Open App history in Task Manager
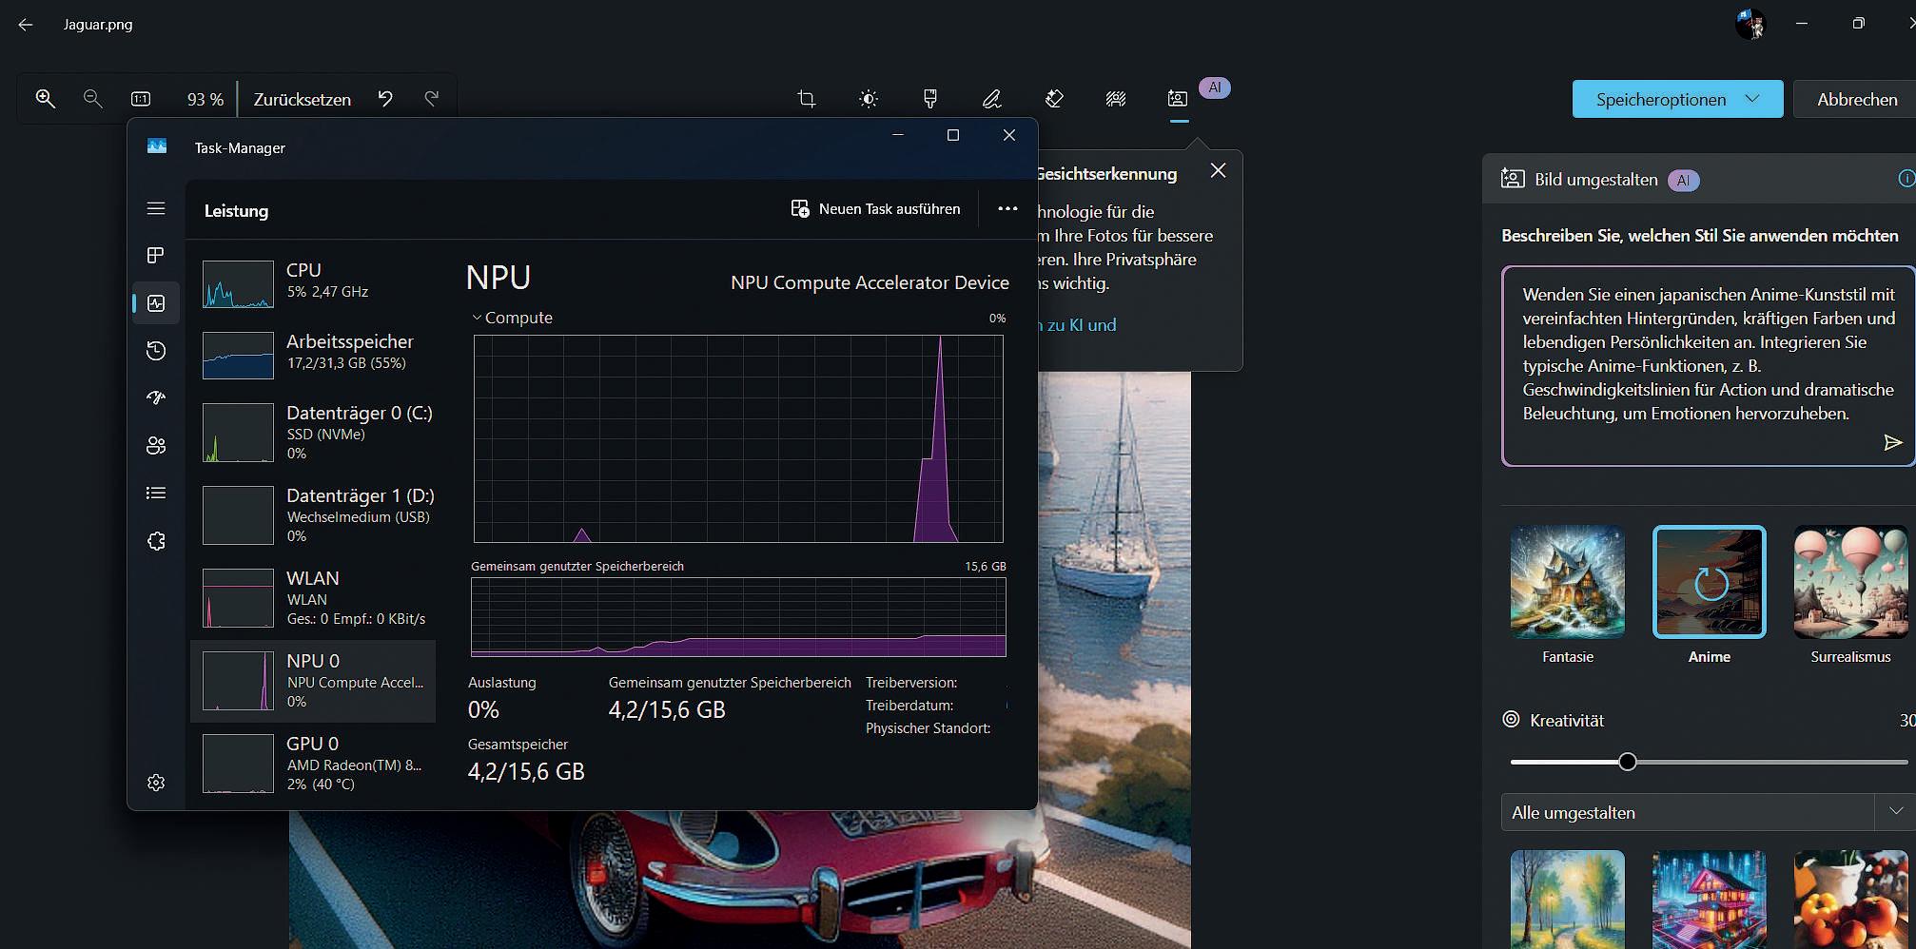This screenshot has height=949, width=1916. (x=156, y=351)
